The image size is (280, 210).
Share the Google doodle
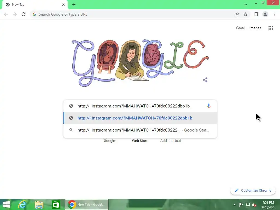point(205,80)
